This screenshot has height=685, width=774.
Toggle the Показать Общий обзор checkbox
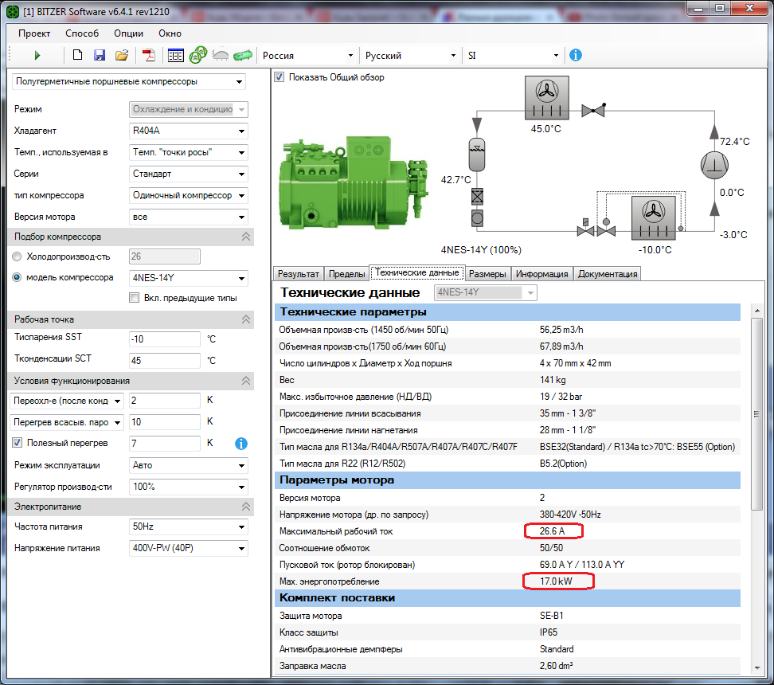pyautogui.click(x=279, y=77)
